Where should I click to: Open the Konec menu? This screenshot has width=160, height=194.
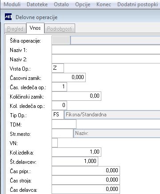tap(104, 4)
